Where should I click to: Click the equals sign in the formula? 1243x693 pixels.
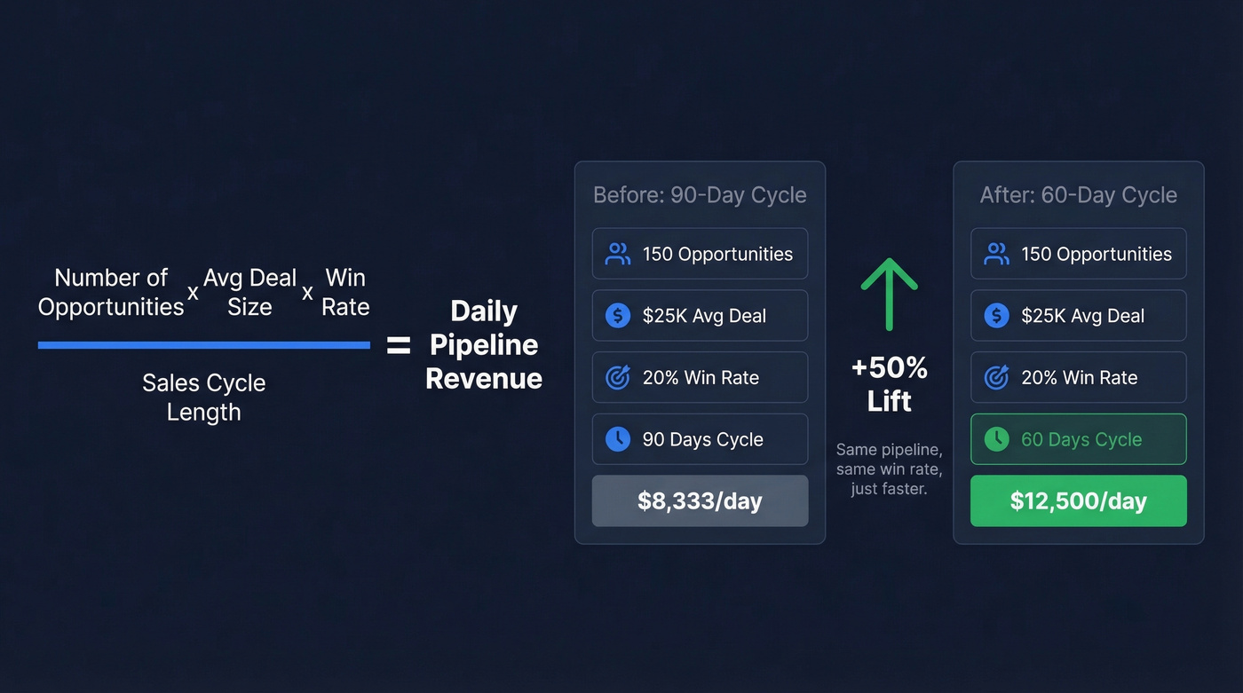399,345
